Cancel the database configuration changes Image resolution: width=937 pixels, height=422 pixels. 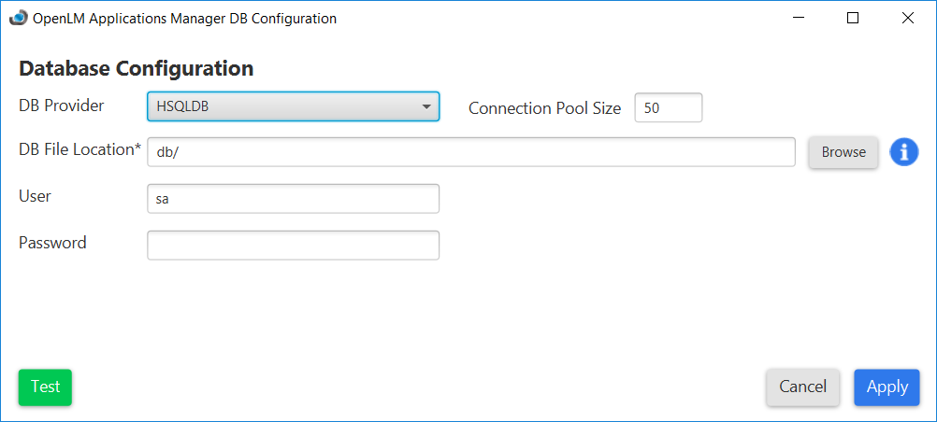point(802,387)
